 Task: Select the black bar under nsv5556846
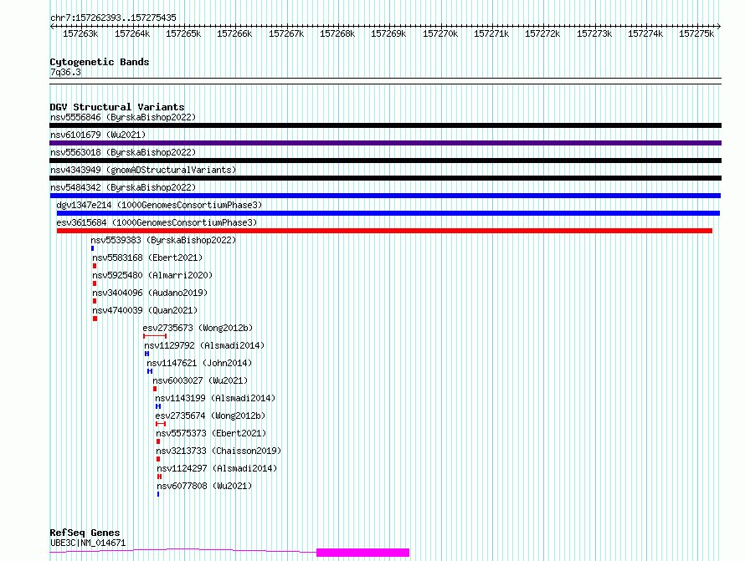(385, 125)
